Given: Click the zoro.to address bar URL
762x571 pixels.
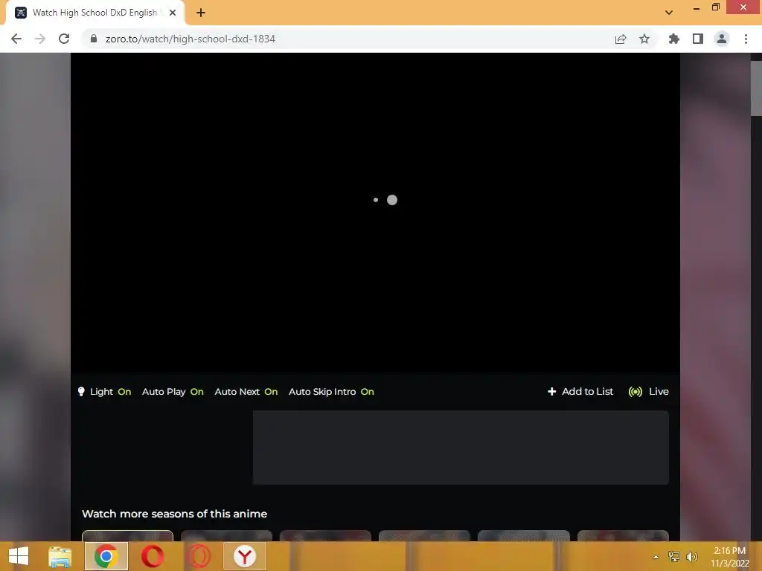Looking at the screenshot, I should 190,39.
